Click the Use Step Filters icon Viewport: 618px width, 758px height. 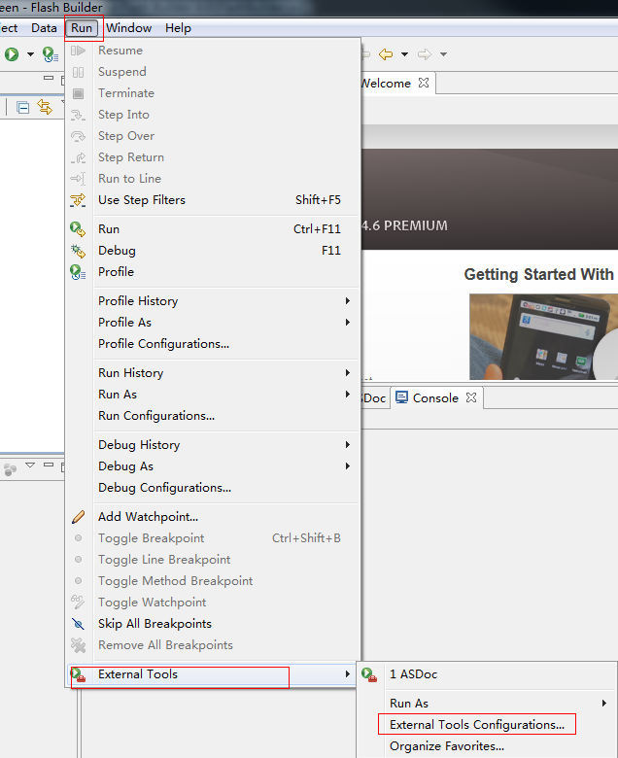click(x=78, y=200)
